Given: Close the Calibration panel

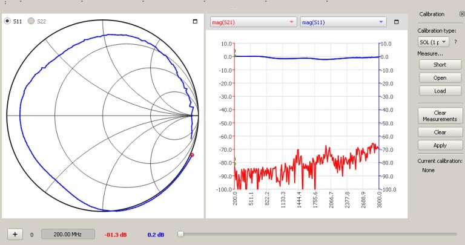Looking at the screenshot, I should coord(462,14).
